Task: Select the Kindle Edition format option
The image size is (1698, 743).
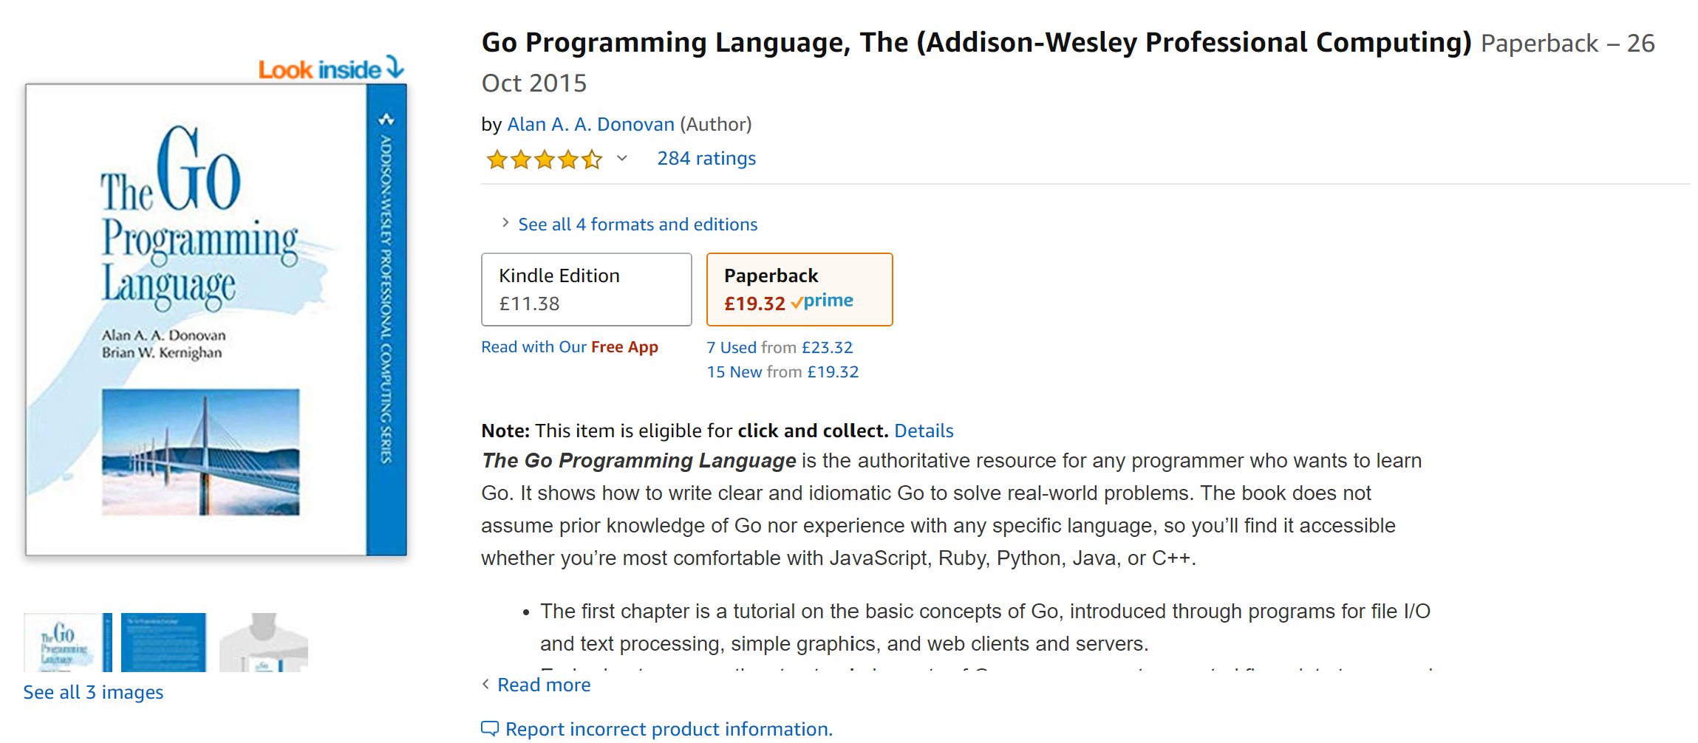Action: click(586, 290)
